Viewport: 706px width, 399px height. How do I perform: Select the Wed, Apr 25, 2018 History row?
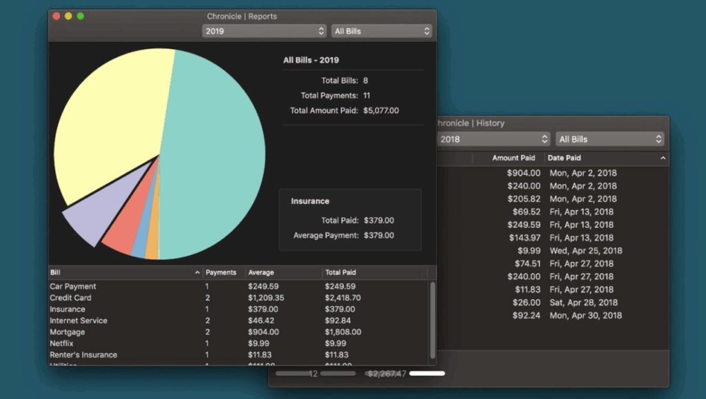point(553,251)
